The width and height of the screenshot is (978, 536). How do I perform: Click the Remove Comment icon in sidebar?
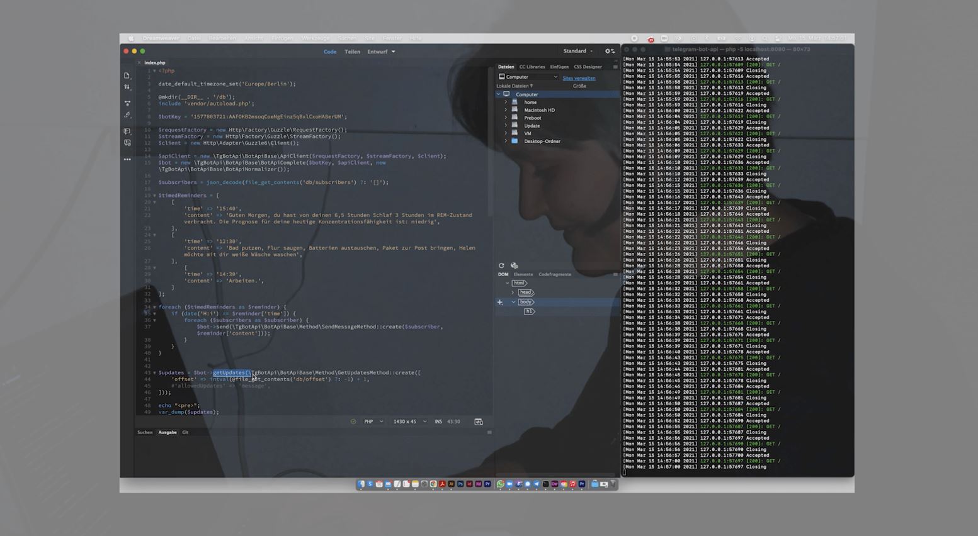[127, 143]
